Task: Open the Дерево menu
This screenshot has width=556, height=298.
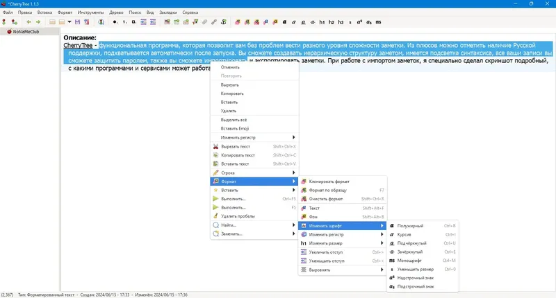Action: (x=116, y=12)
